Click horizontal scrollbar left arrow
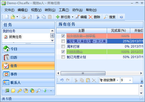This screenshot has width=145, height=102. (x=58, y=73)
